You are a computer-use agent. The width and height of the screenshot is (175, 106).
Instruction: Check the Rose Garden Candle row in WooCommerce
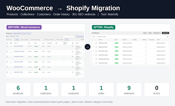point(7,62)
